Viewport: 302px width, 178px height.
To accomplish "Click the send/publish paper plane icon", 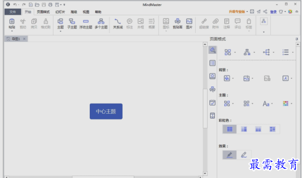I will [x=259, y=12].
